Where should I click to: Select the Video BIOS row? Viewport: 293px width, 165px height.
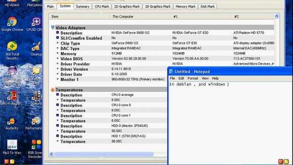point(162,59)
